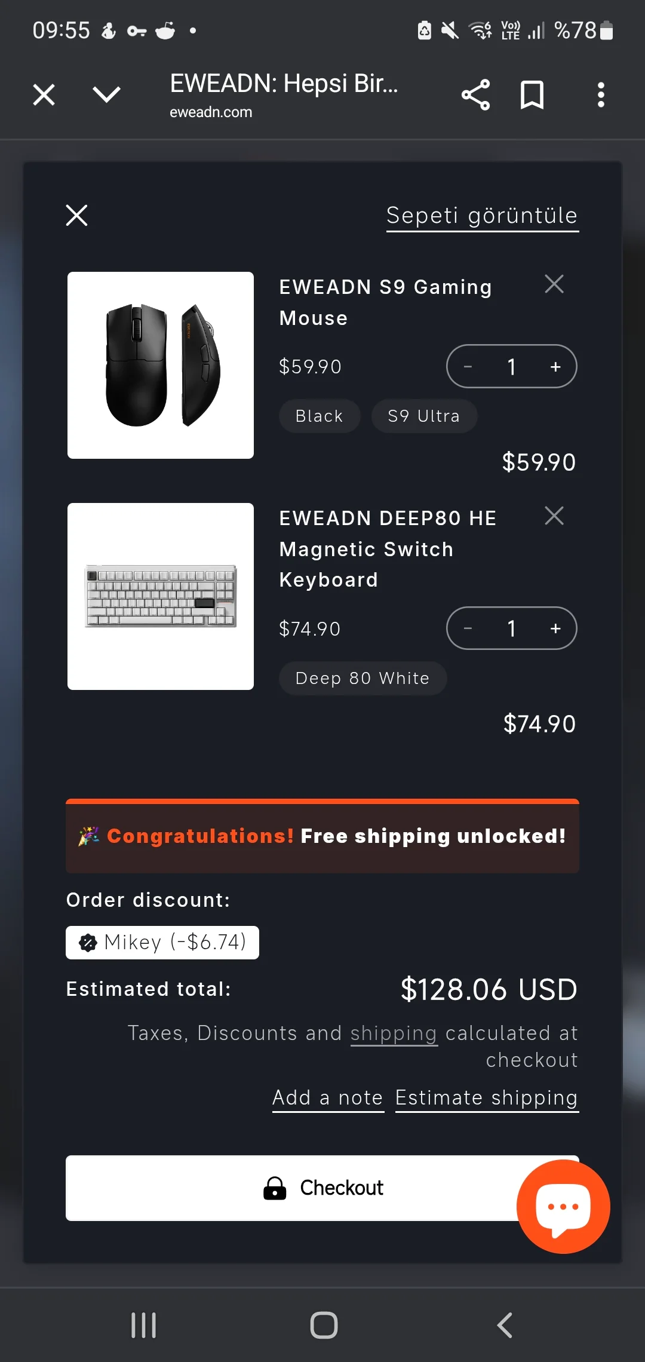Bookmark this page with the bookmark icon
This screenshot has width=645, height=1362.
(532, 95)
